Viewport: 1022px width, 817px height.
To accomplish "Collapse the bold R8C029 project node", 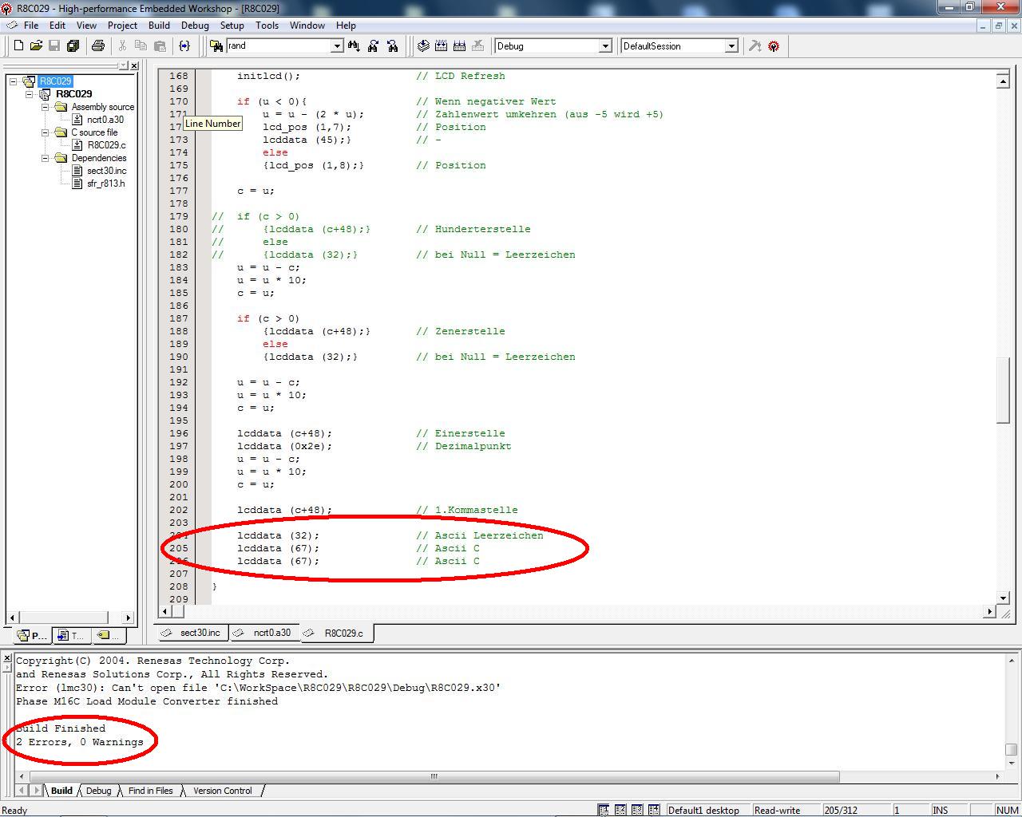I will 30,94.
